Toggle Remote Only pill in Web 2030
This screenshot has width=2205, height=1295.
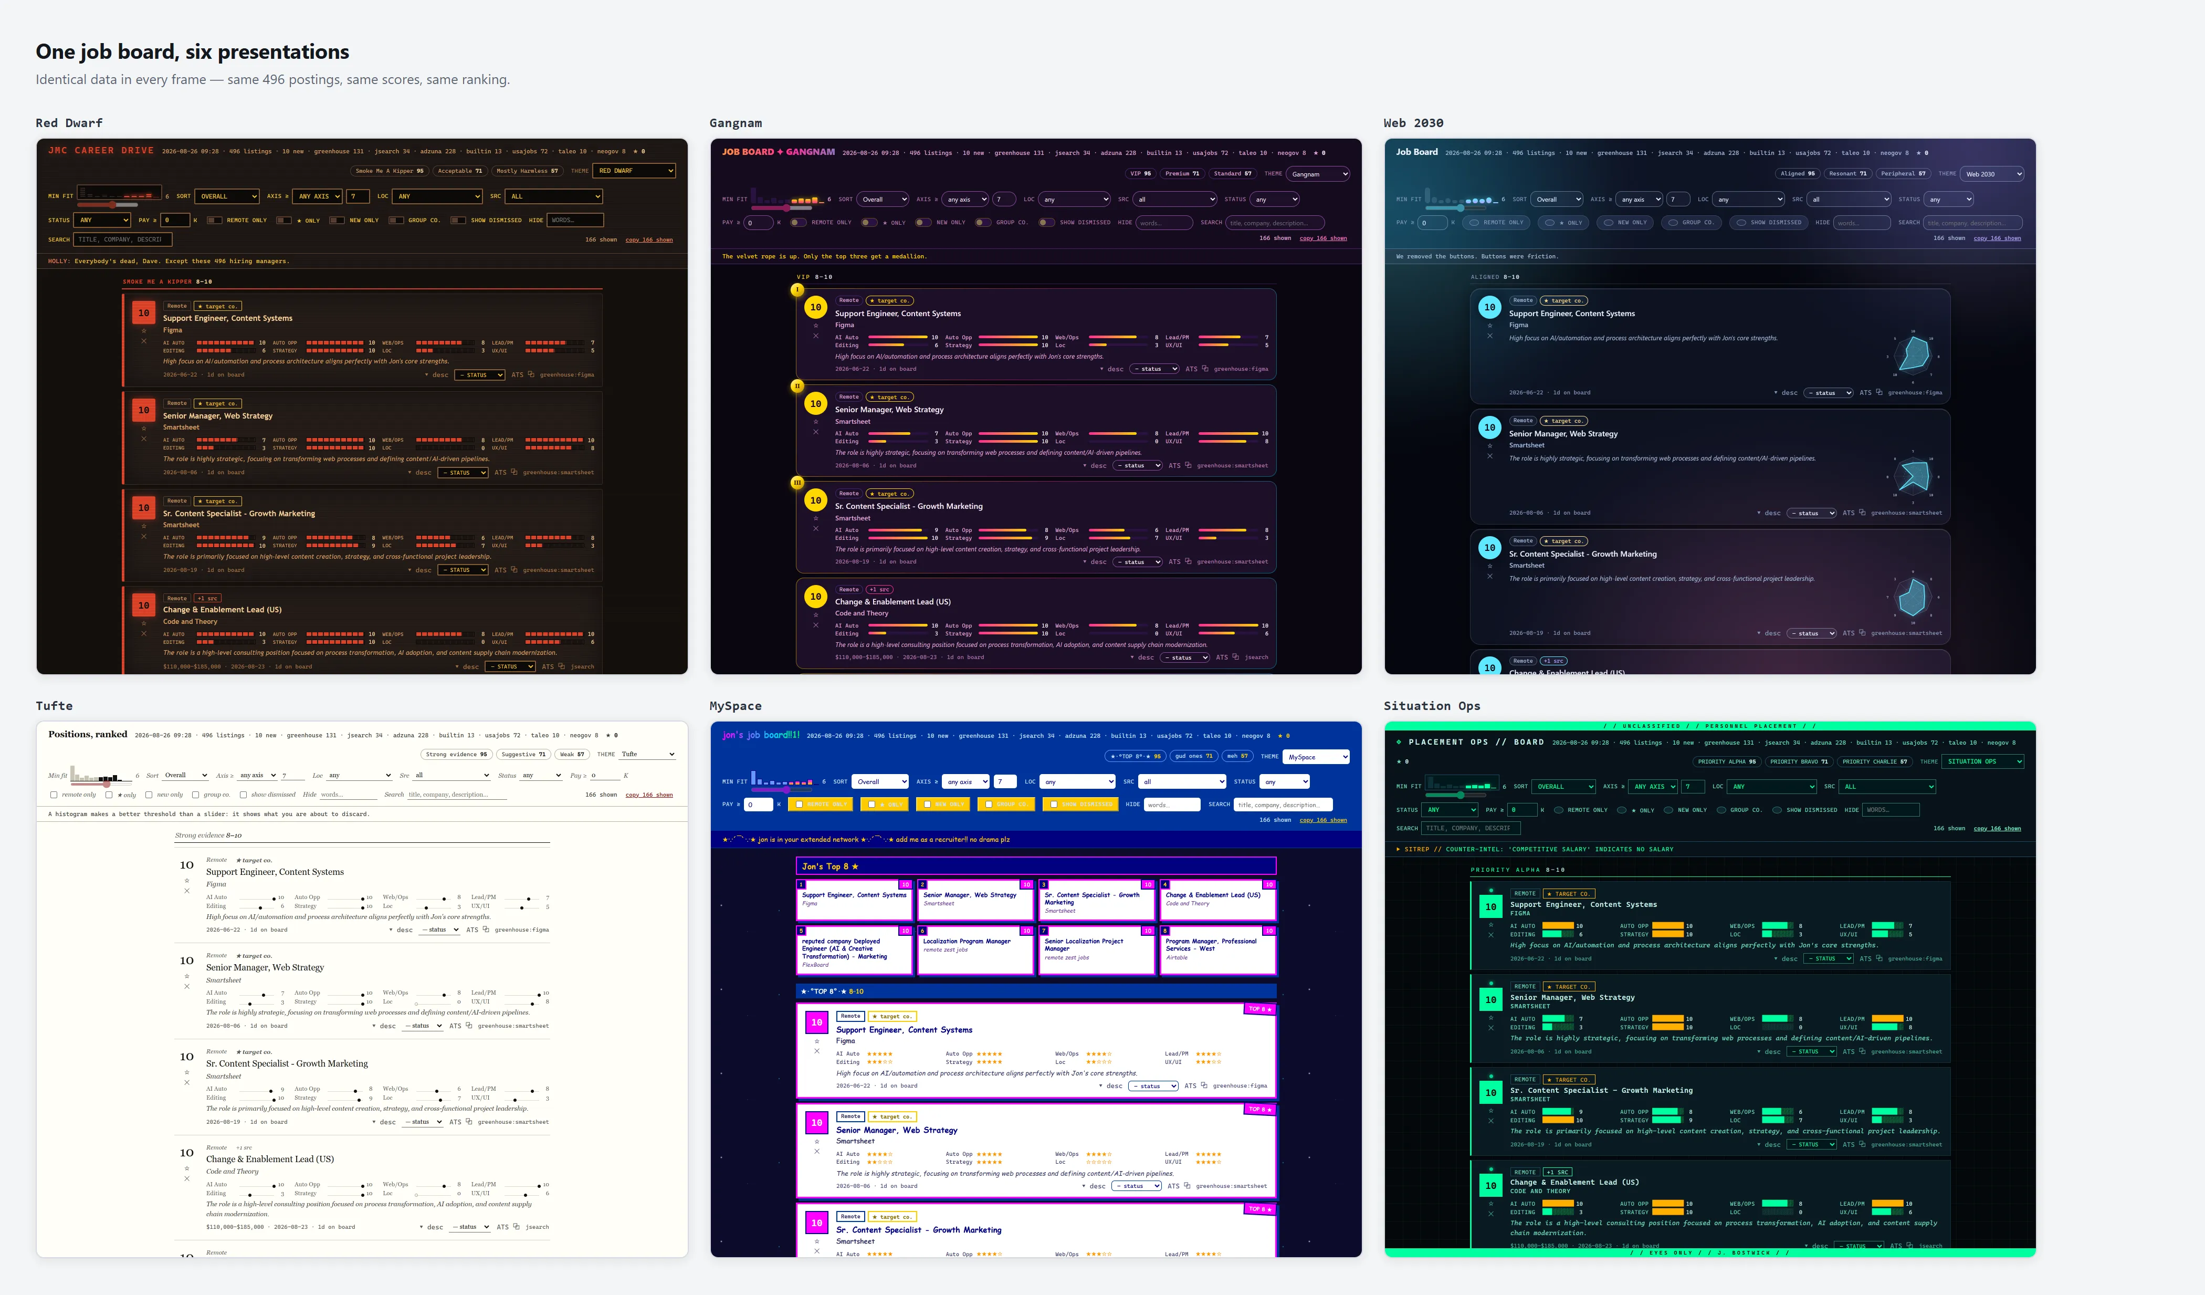[1495, 222]
